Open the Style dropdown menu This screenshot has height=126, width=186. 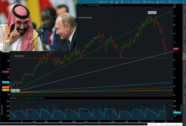[x=136, y=2]
